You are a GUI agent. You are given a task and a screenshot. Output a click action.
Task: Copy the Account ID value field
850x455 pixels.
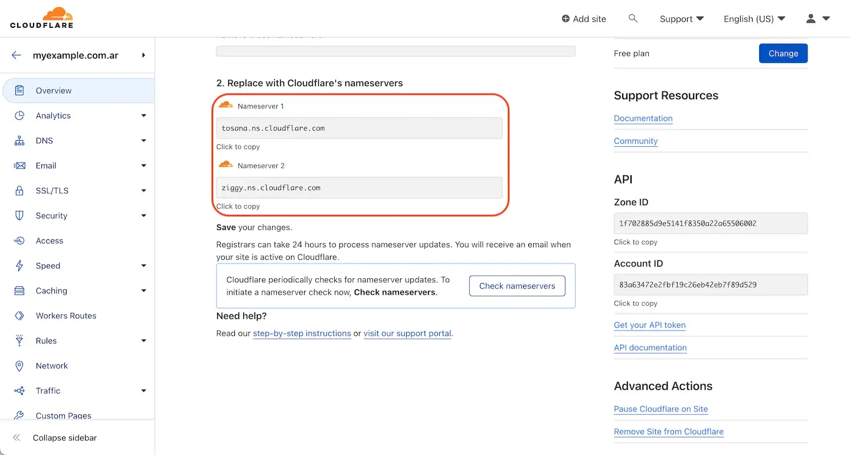pos(711,285)
